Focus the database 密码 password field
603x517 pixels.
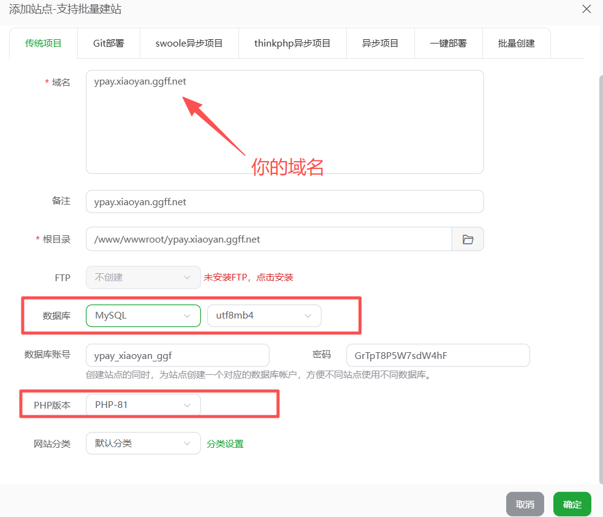pos(438,355)
